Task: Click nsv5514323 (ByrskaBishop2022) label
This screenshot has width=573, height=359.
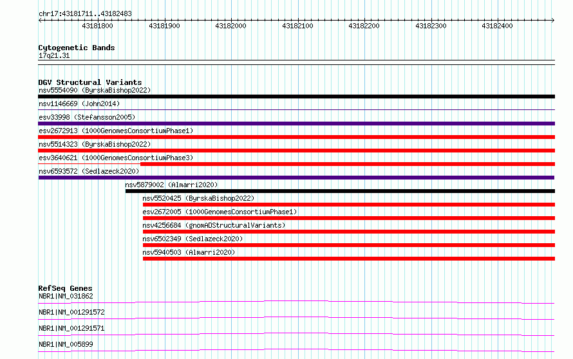Action: pyautogui.click(x=95, y=144)
